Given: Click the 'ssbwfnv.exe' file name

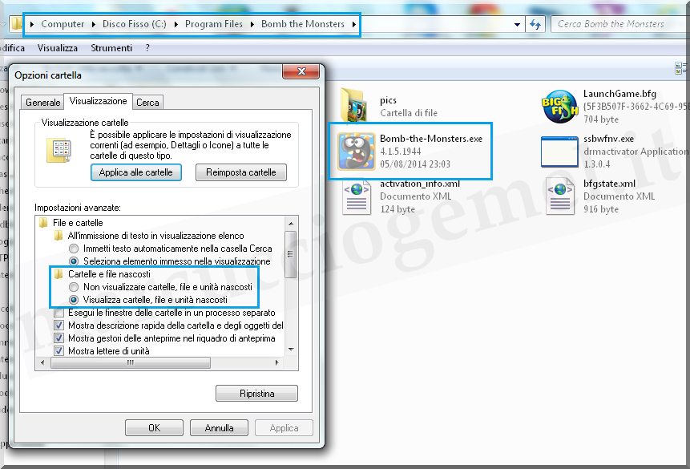Looking at the screenshot, I should point(608,139).
